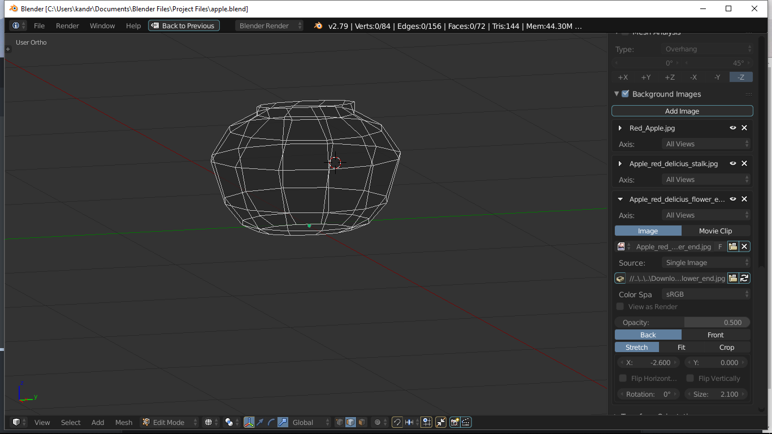Open the pivot point selector
The width and height of the screenshot is (772, 434).
coord(232,422)
